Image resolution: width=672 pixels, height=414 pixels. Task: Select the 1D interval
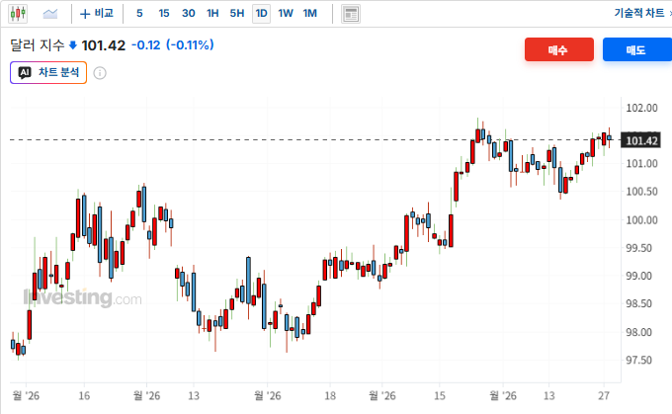click(x=261, y=14)
